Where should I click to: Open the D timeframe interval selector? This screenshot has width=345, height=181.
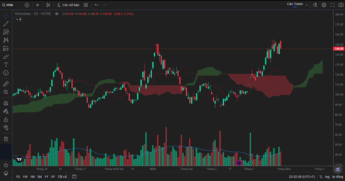coord(37,5)
